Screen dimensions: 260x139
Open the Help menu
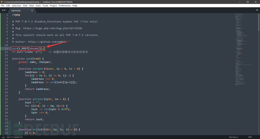click(75, 6)
